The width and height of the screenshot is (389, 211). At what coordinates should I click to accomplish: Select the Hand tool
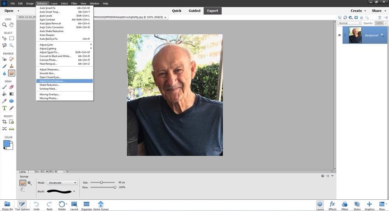click(11, 25)
